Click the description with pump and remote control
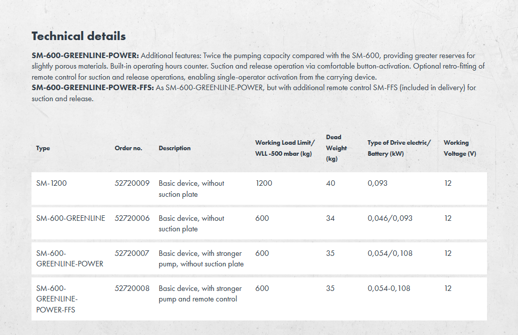The width and height of the screenshot is (518, 335). [x=200, y=294]
